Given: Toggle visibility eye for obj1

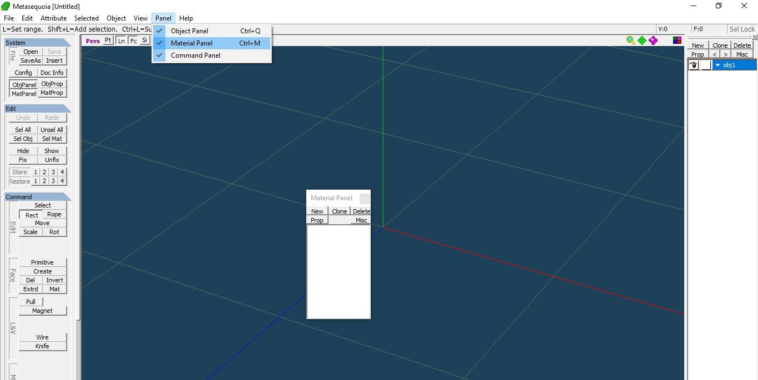Looking at the screenshot, I should [x=693, y=65].
